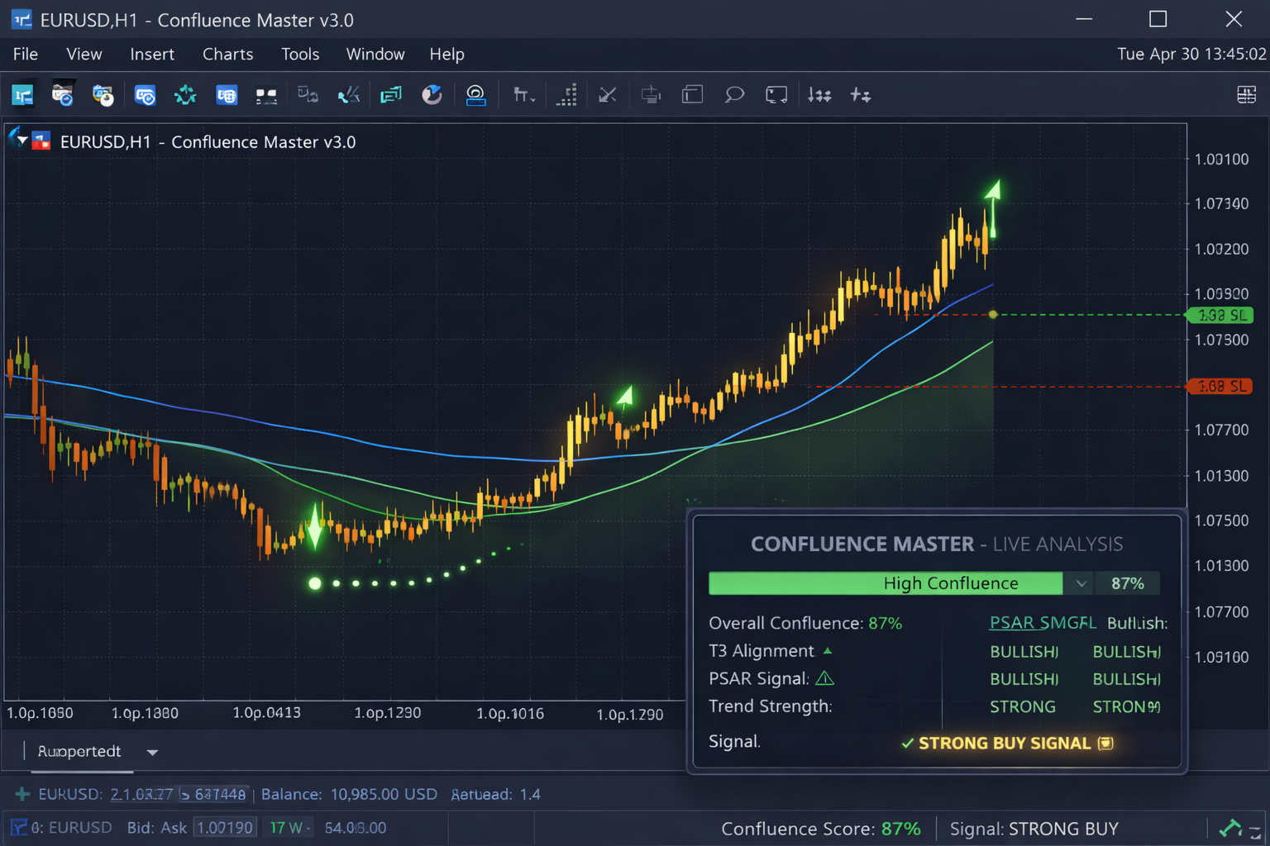Click the teal stacked windows icon
The height and width of the screenshot is (846, 1270).
coord(390,95)
